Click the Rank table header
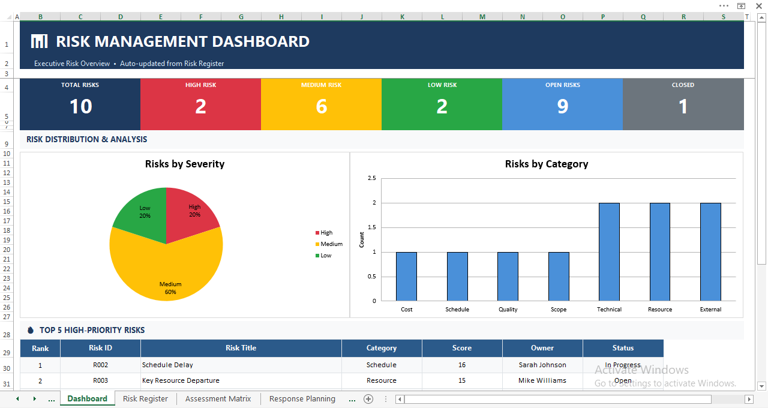This screenshot has height=408, width=768. (40, 348)
